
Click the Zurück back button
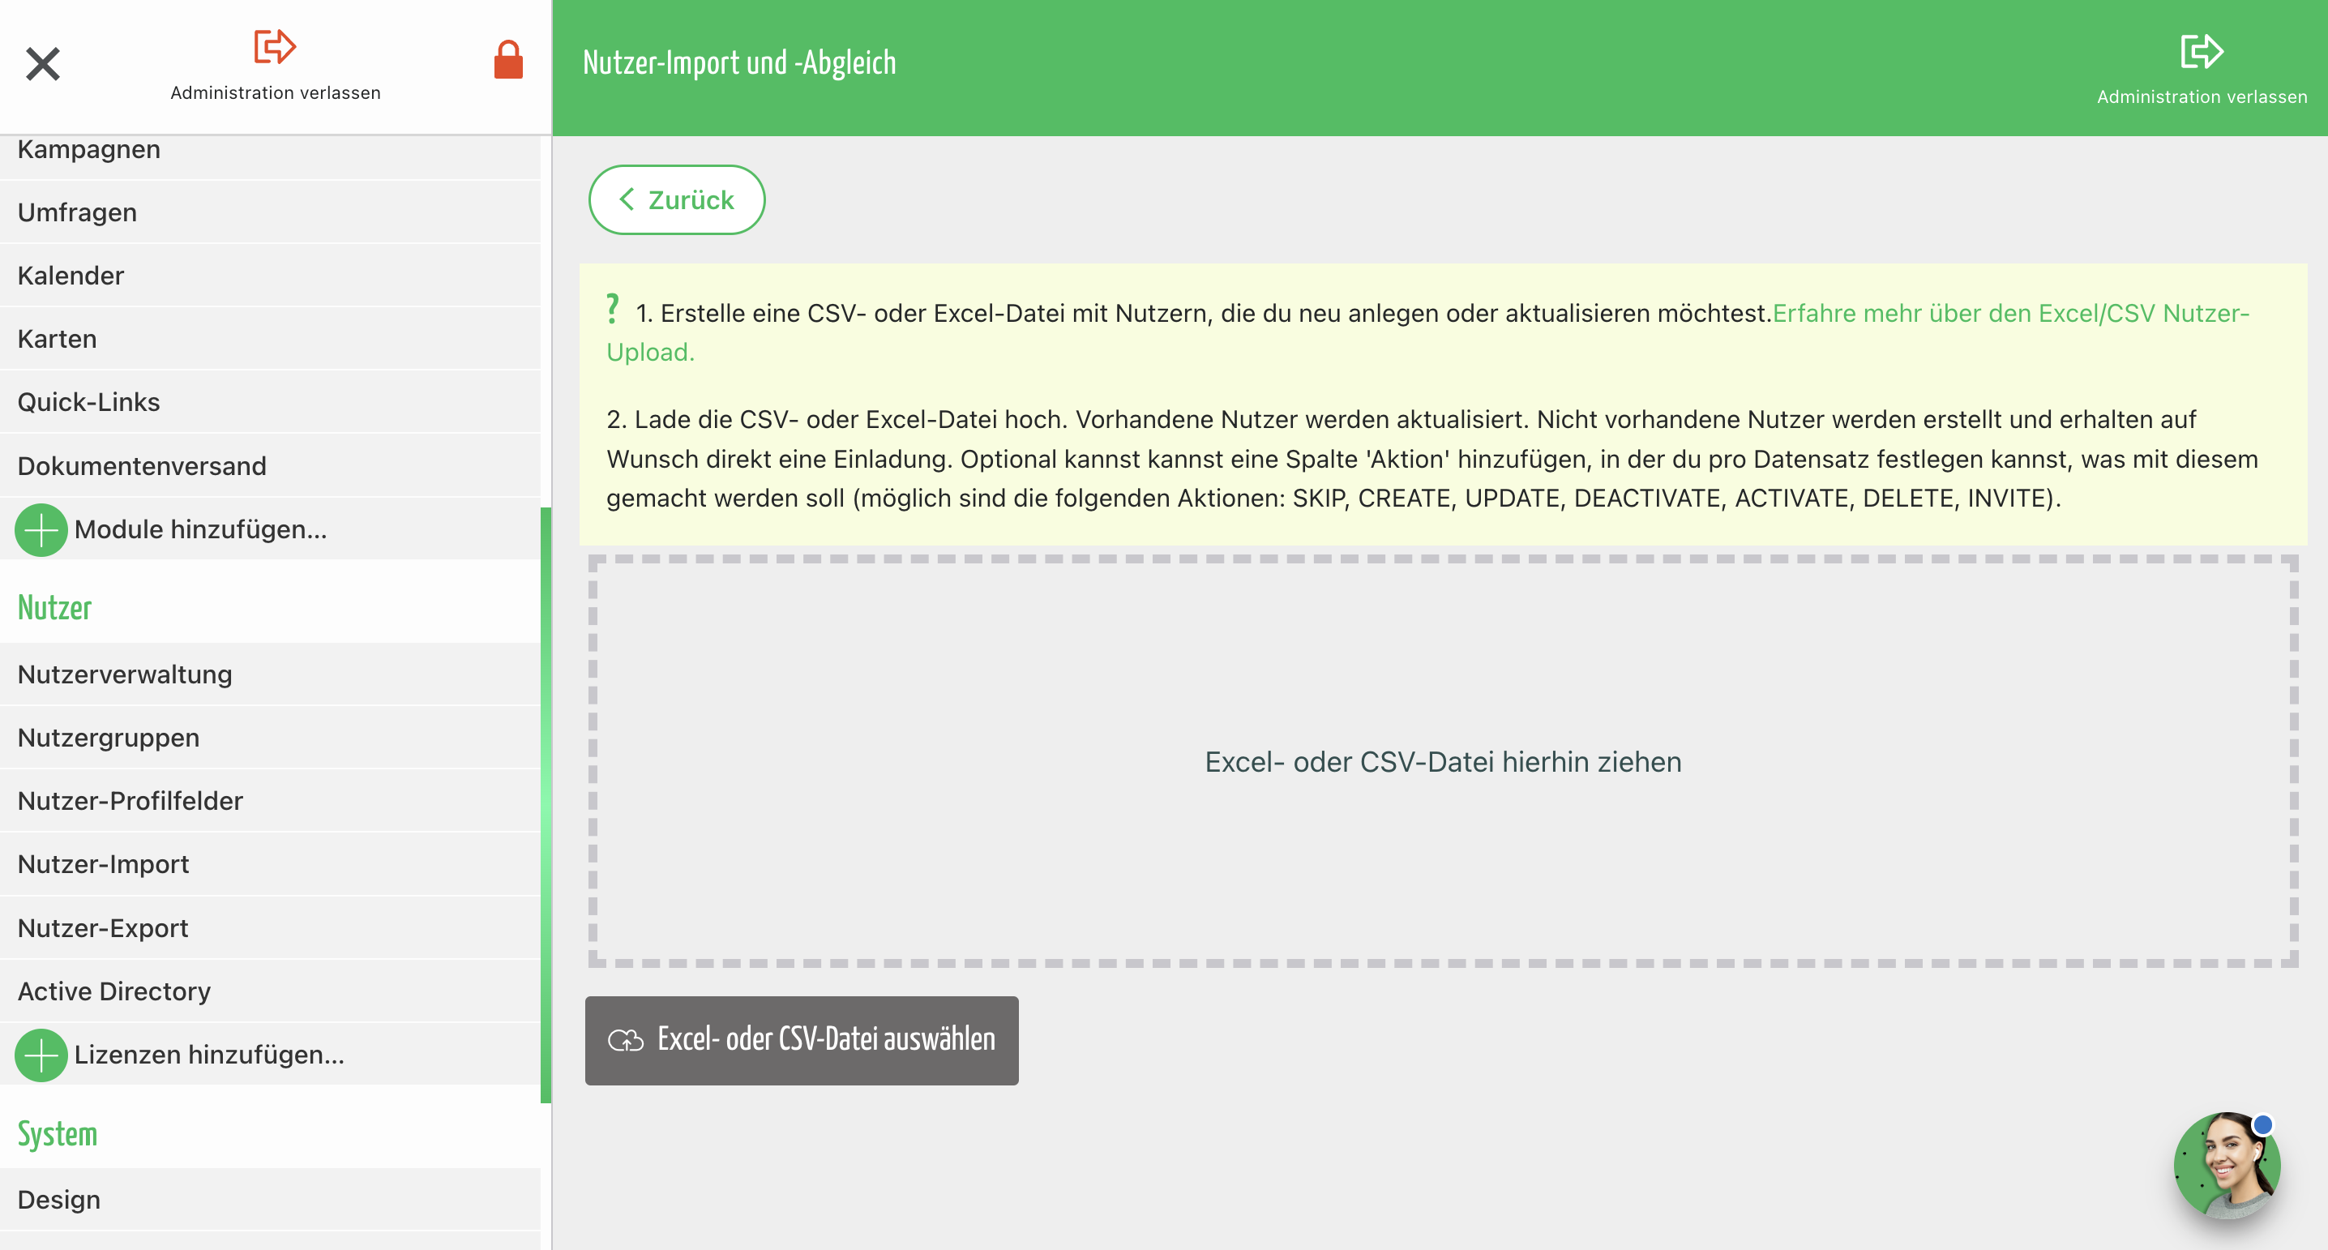(x=677, y=199)
